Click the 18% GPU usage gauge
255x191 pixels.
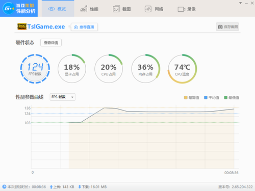point(72,69)
